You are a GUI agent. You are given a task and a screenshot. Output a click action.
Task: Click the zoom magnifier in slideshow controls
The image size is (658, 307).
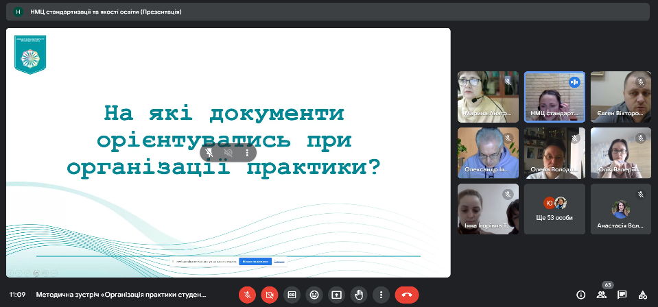click(45, 273)
